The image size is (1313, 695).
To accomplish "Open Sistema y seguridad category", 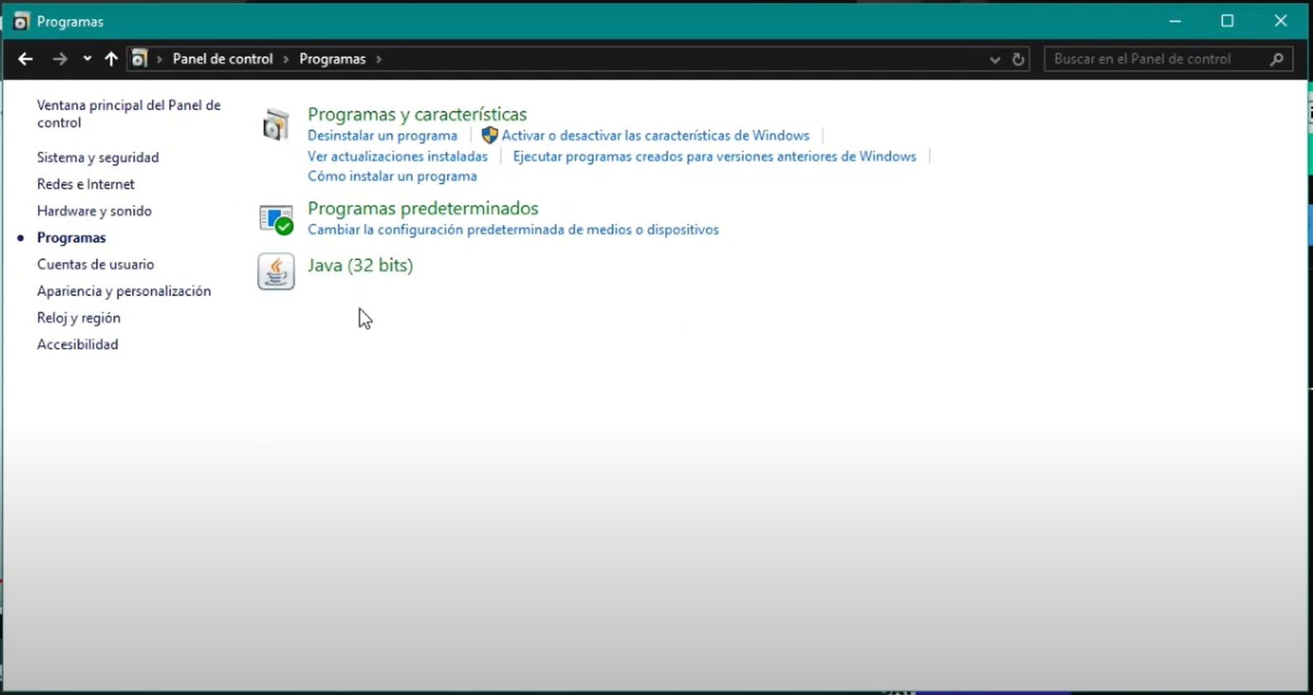I will tap(98, 157).
